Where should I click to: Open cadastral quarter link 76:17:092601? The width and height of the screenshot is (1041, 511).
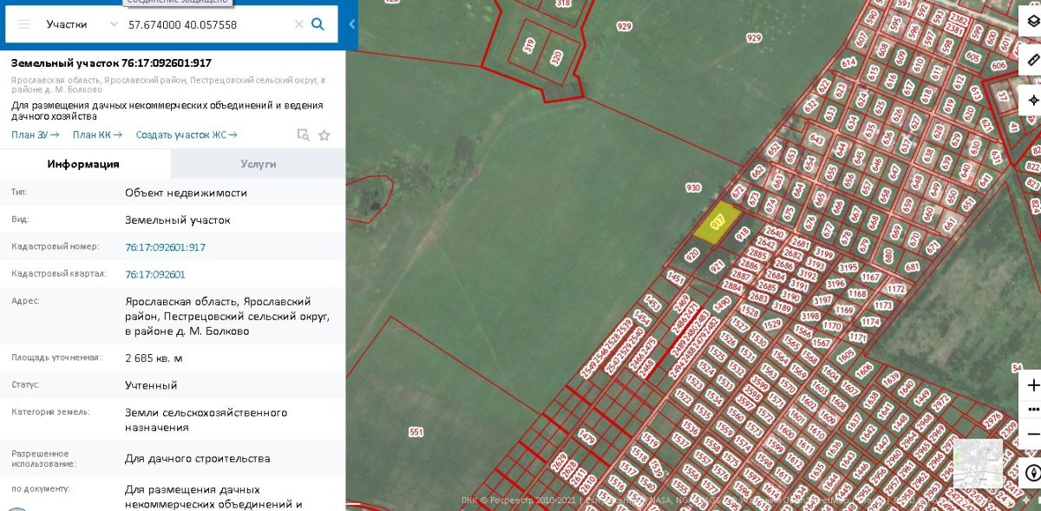[x=155, y=274]
